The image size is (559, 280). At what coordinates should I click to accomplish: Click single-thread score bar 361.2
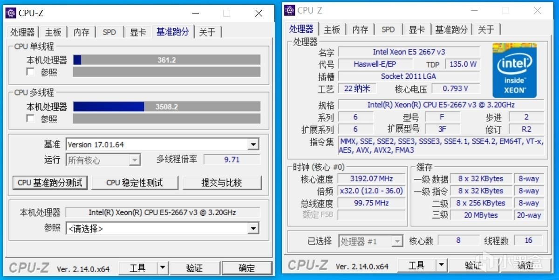pos(167,60)
